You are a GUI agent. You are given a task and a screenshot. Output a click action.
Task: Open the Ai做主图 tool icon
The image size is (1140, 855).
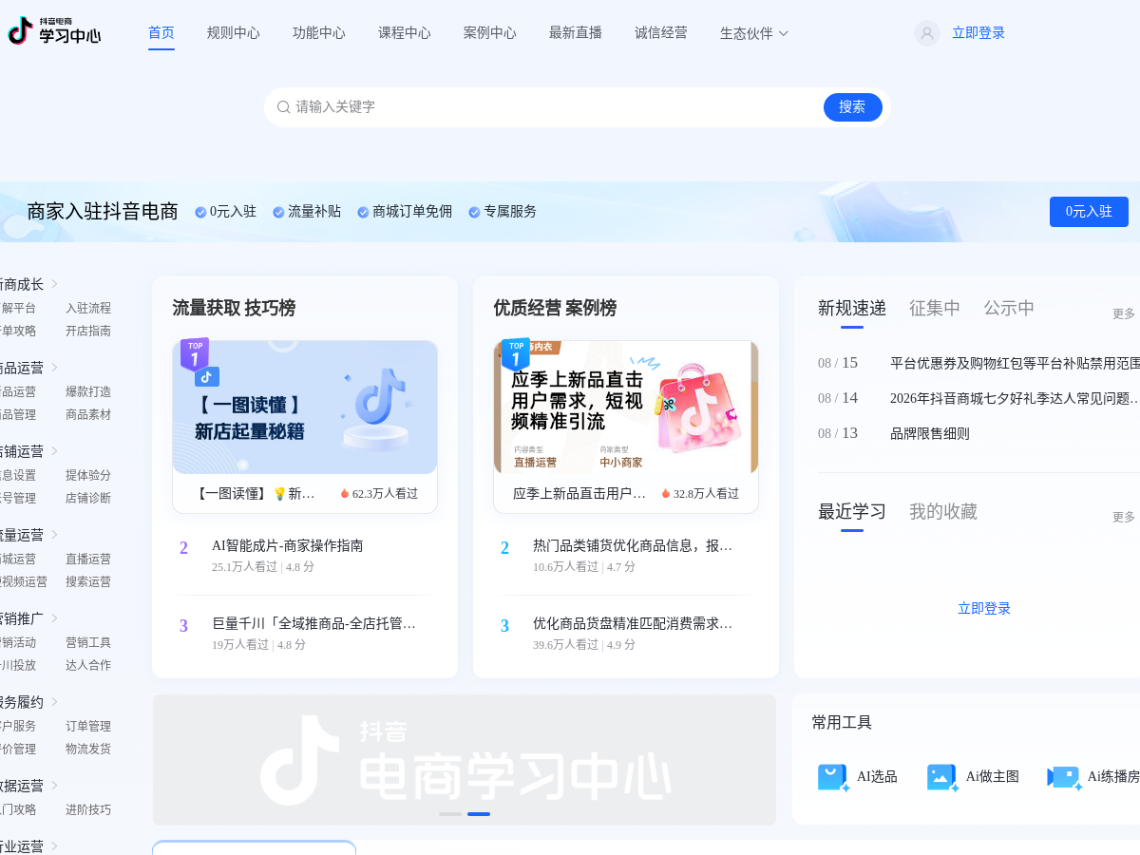click(x=942, y=777)
